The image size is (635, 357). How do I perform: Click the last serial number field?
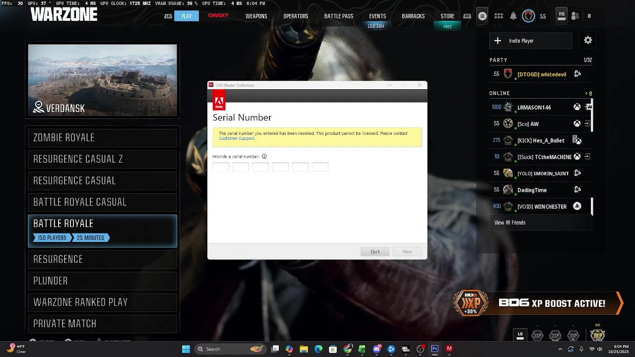(x=320, y=167)
